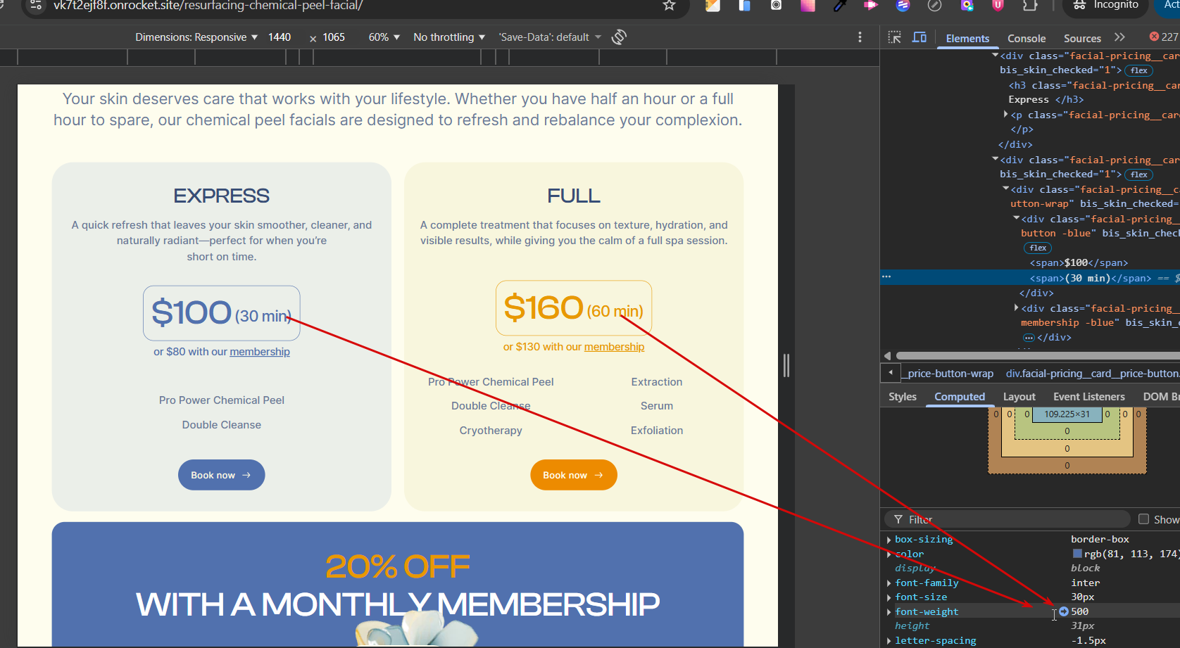Viewport: 1180px width, 648px height.
Task: Open the Styles pane tab
Action: coord(903,397)
